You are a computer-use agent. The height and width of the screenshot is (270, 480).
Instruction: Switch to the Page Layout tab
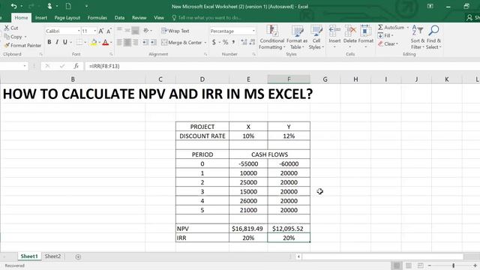pos(67,18)
